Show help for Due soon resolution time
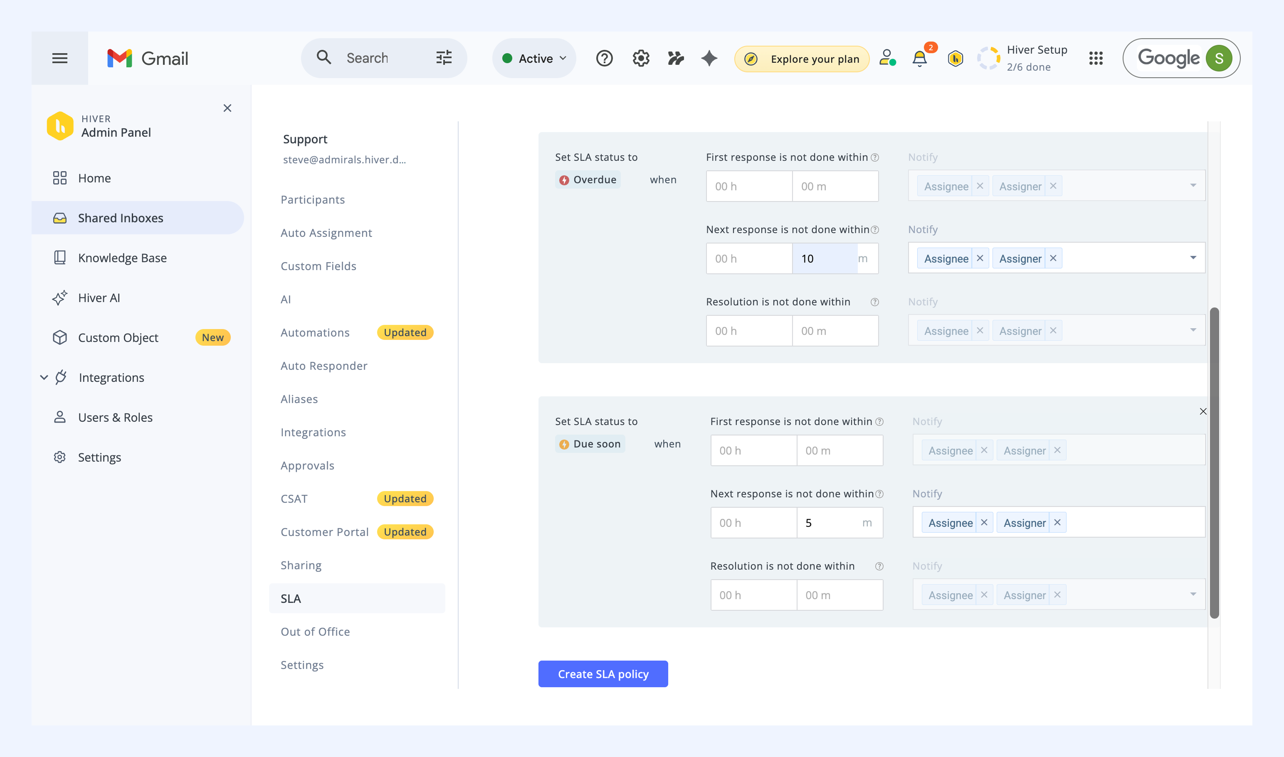1284x757 pixels. [x=879, y=566]
